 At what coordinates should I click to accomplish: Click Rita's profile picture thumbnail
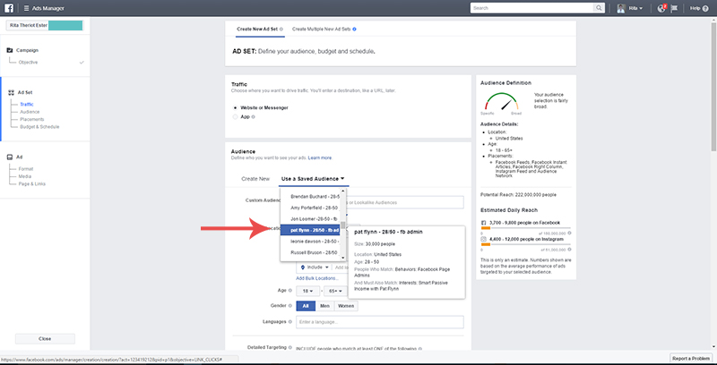[x=621, y=8]
